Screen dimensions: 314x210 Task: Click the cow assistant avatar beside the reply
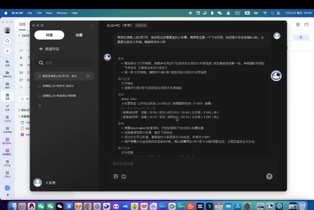point(107,57)
